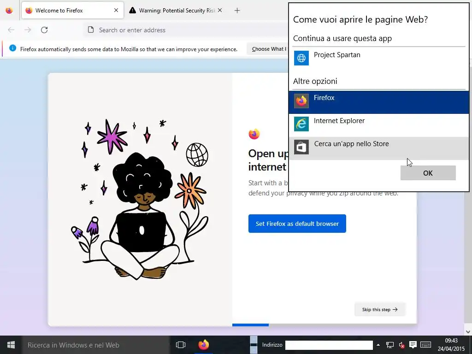Click the Firefox taskbar icon
Screen dimensions: 472x354
click(204, 345)
